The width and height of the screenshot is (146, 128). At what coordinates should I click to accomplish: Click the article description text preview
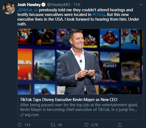click(79, 107)
